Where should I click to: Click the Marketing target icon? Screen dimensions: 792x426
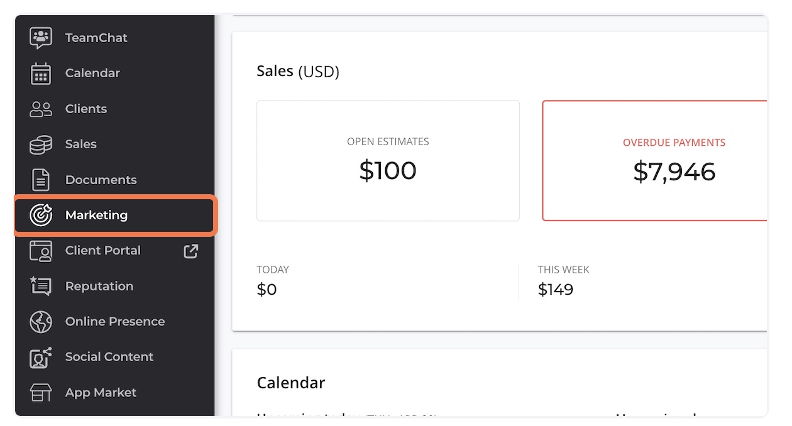click(x=41, y=215)
